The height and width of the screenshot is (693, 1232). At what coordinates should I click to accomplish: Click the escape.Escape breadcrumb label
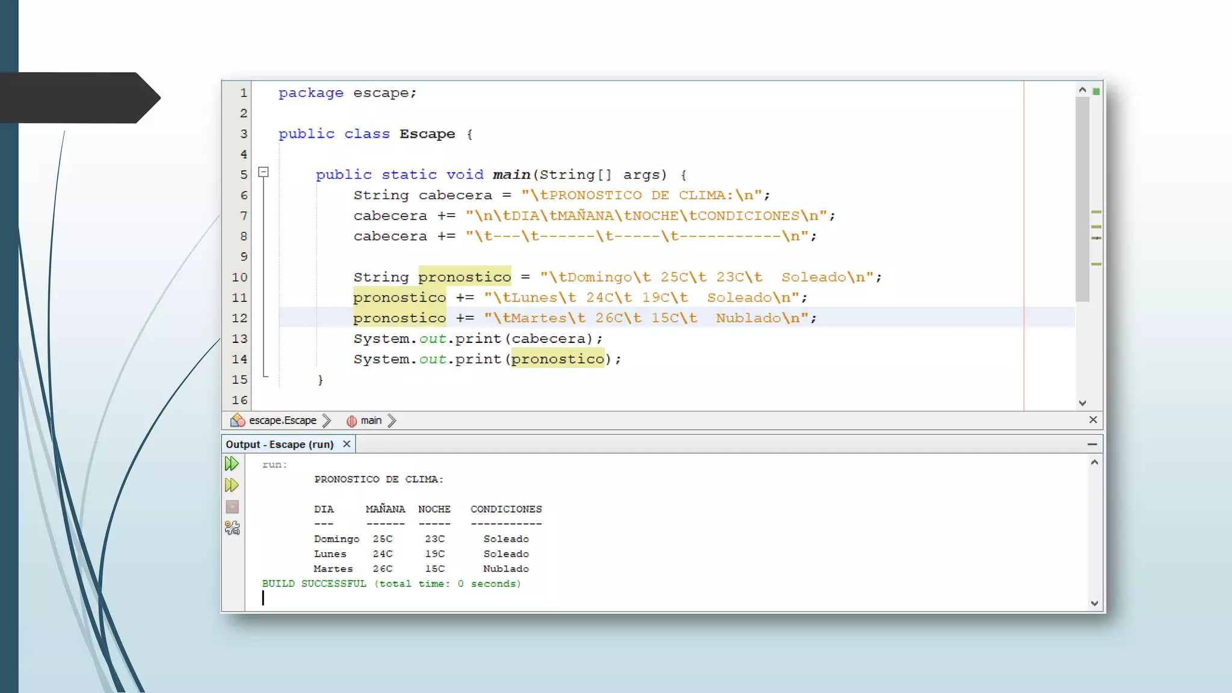[x=282, y=420]
